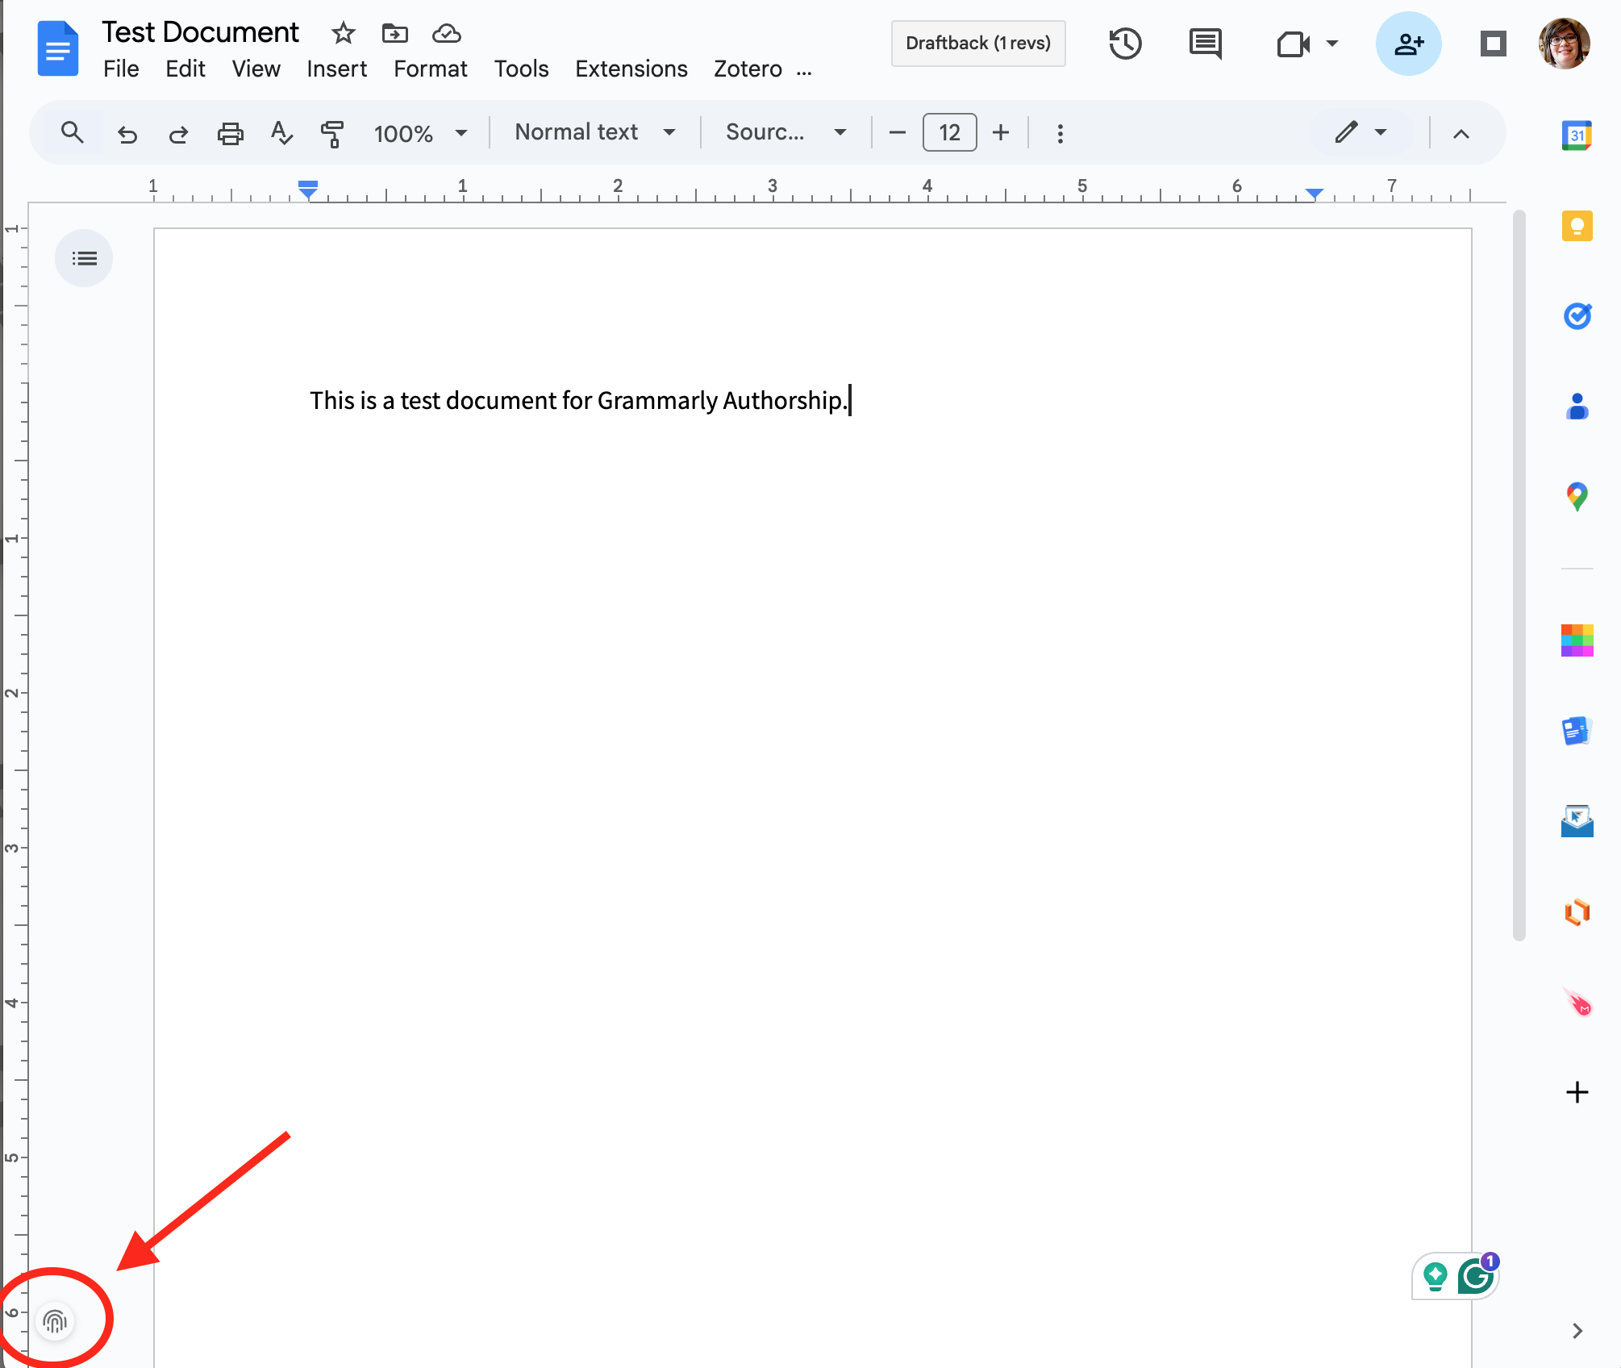This screenshot has height=1368, width=1621.
Task: Open the font family dropdown
Action: coord(786,132)
